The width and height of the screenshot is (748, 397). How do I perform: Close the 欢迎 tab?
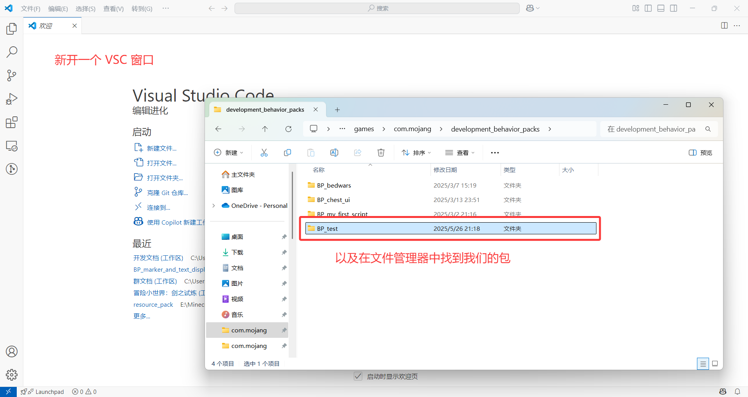tap(74, 26)
